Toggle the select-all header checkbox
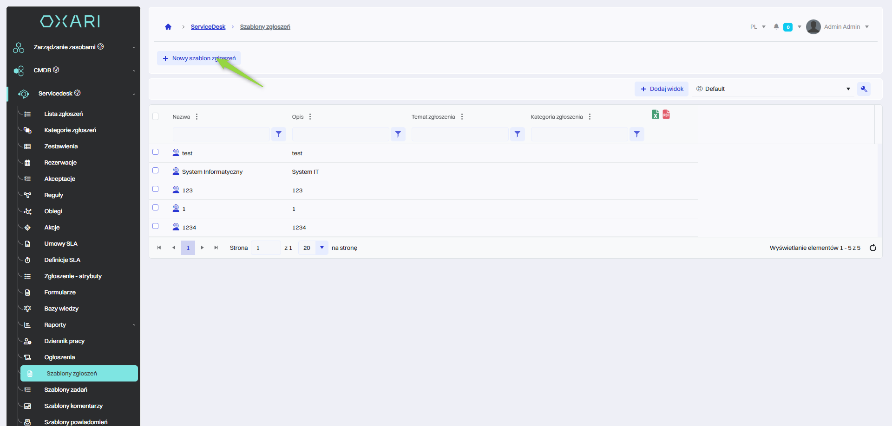 click(156, 116)
